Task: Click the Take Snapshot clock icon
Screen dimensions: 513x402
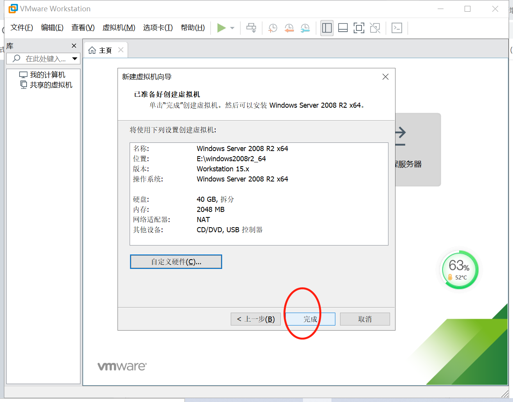Action: click(x=273, y=28)
